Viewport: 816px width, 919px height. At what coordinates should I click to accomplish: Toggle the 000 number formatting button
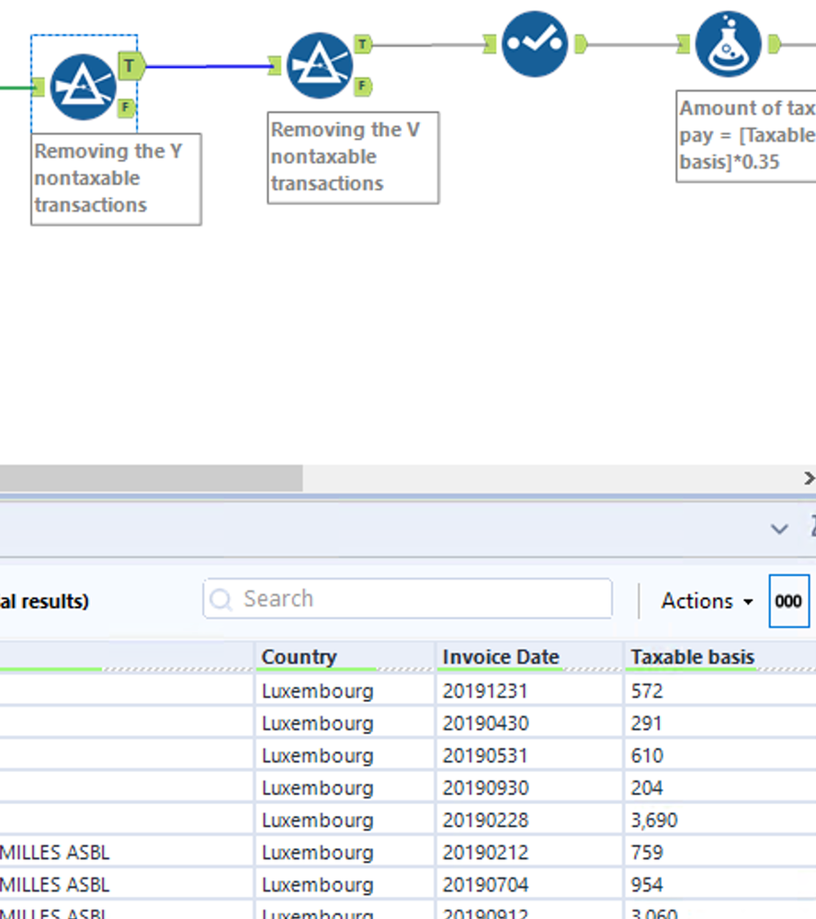point(788,601)
